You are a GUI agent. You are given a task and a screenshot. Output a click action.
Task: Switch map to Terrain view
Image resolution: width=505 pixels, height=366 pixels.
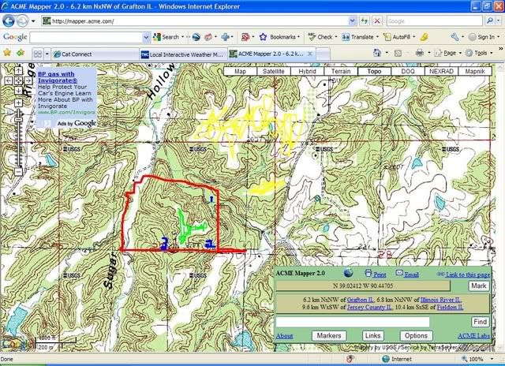[341, 71]
